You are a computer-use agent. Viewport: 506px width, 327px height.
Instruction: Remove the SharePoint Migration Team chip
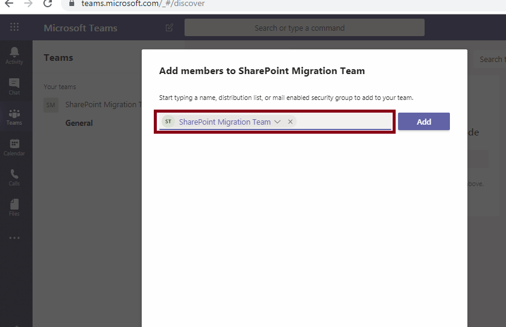[291, 122]
